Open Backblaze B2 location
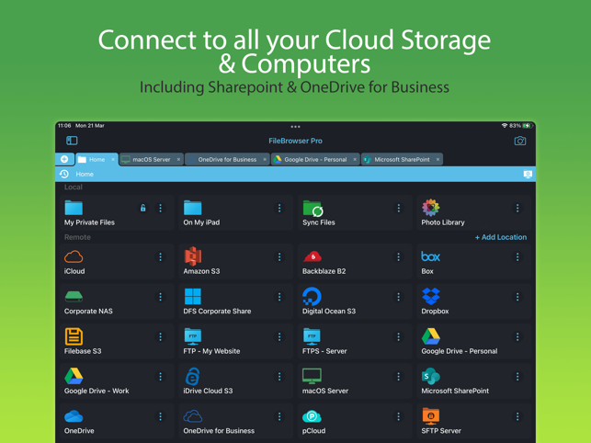 point(355,261)
